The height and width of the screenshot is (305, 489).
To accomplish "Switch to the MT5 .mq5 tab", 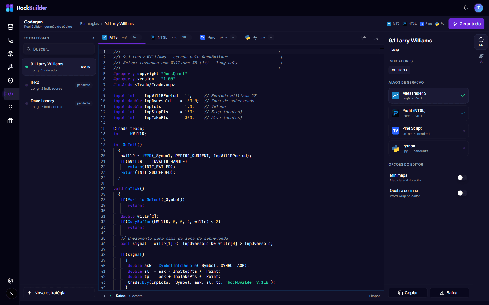I will click(122, 38).
